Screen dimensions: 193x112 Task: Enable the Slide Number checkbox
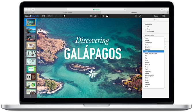tap(145, 31)
